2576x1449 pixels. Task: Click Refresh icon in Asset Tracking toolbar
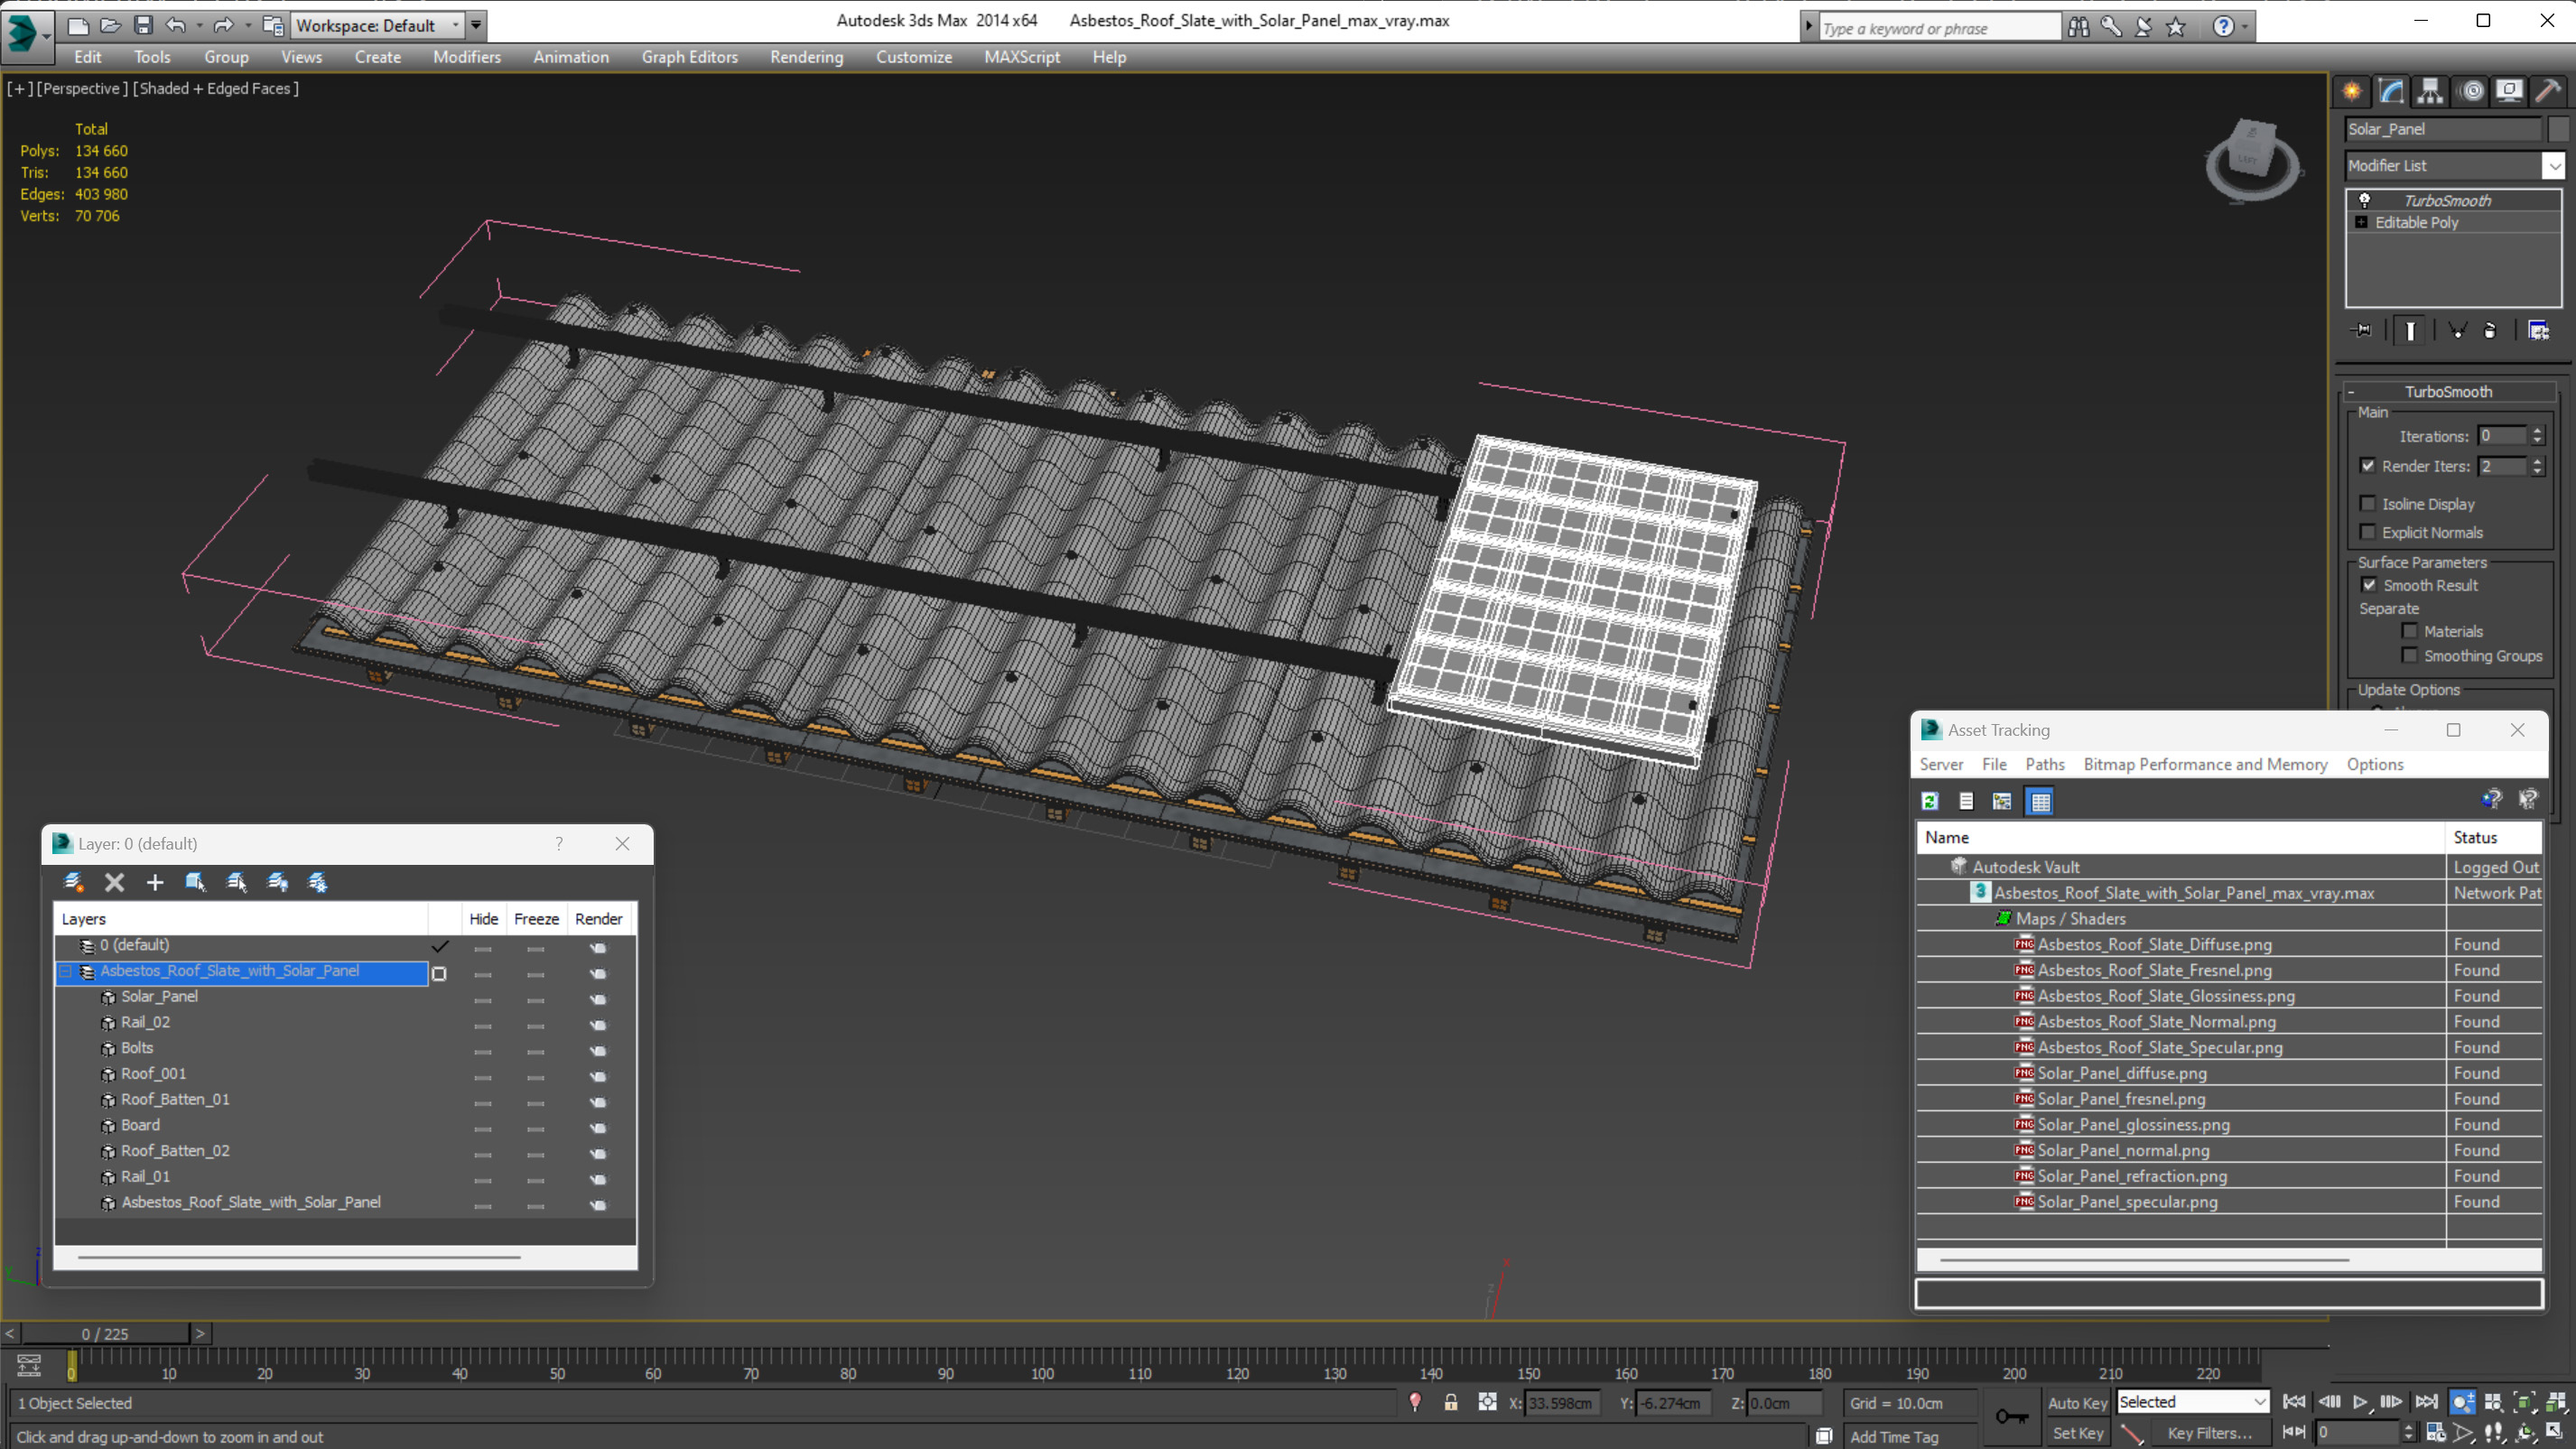tap(1930, 801)
